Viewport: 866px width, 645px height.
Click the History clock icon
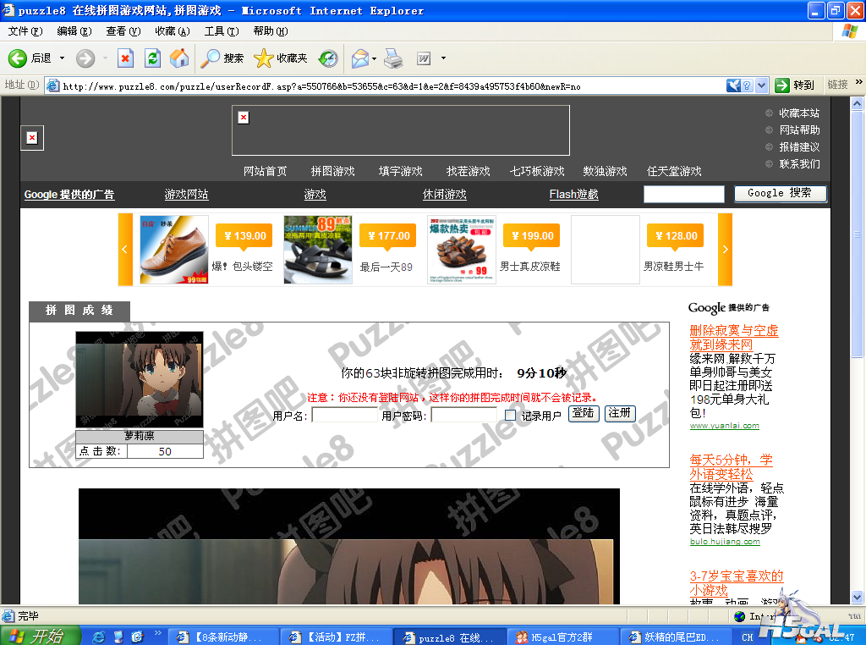click(x=328, y=58)
